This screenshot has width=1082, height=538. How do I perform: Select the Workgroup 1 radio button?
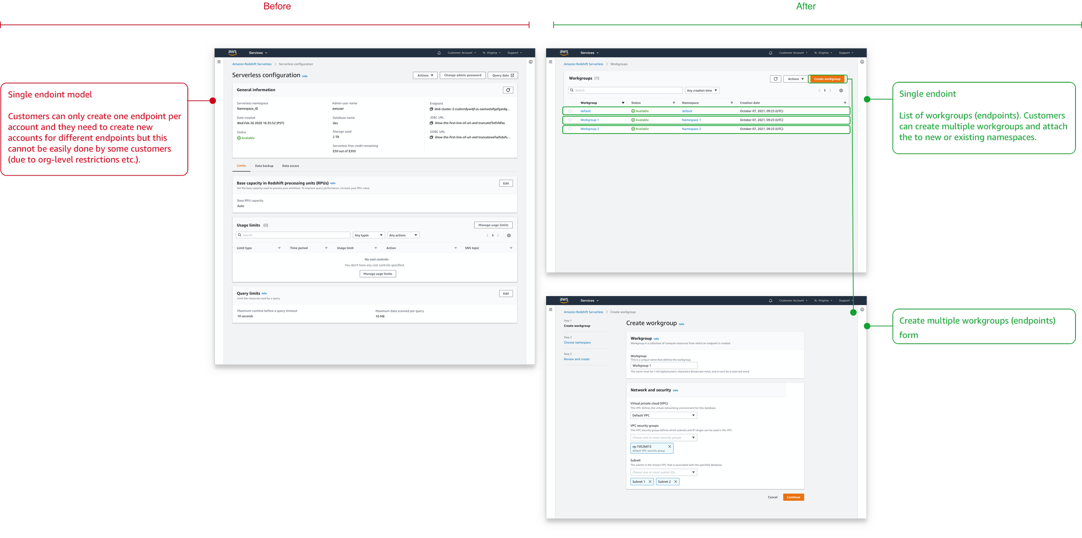(570, 120)
